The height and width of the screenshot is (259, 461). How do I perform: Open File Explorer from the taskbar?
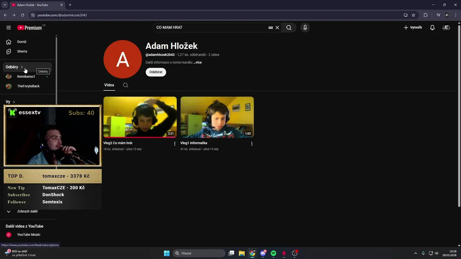pyautogui.click(x=242, y=253)
